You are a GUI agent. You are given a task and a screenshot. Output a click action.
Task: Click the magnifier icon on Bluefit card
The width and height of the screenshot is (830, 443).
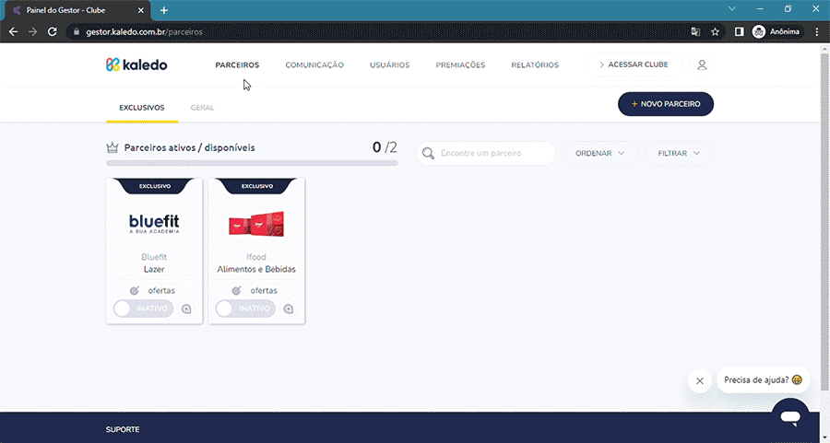point(186,309)
